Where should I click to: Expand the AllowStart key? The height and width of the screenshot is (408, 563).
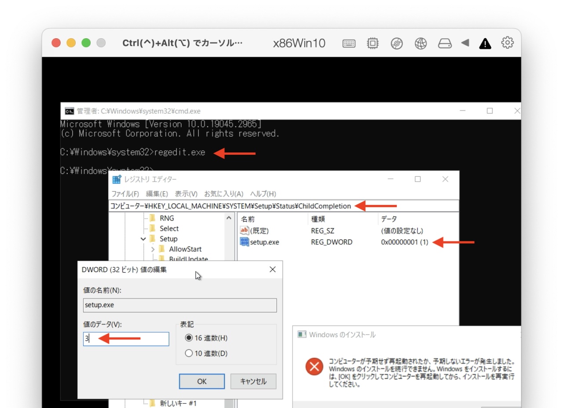153,249
